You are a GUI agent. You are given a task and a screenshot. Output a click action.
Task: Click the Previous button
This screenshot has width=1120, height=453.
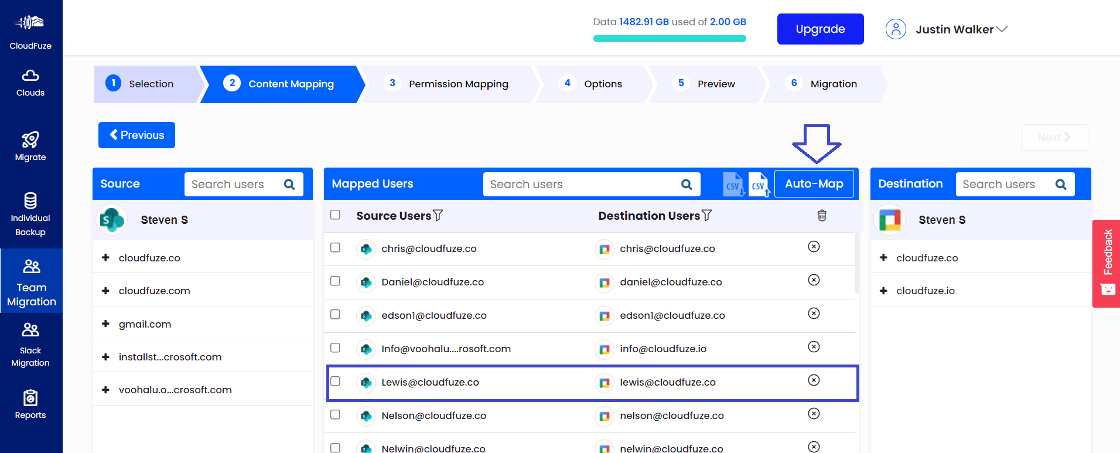pyautogui.click(x=136, y=135)
